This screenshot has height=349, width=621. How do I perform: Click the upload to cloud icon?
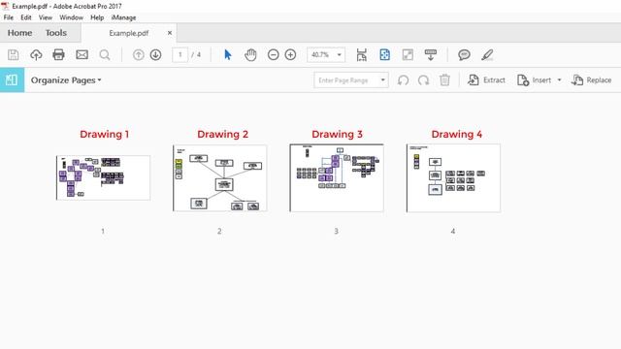(36, 54)
